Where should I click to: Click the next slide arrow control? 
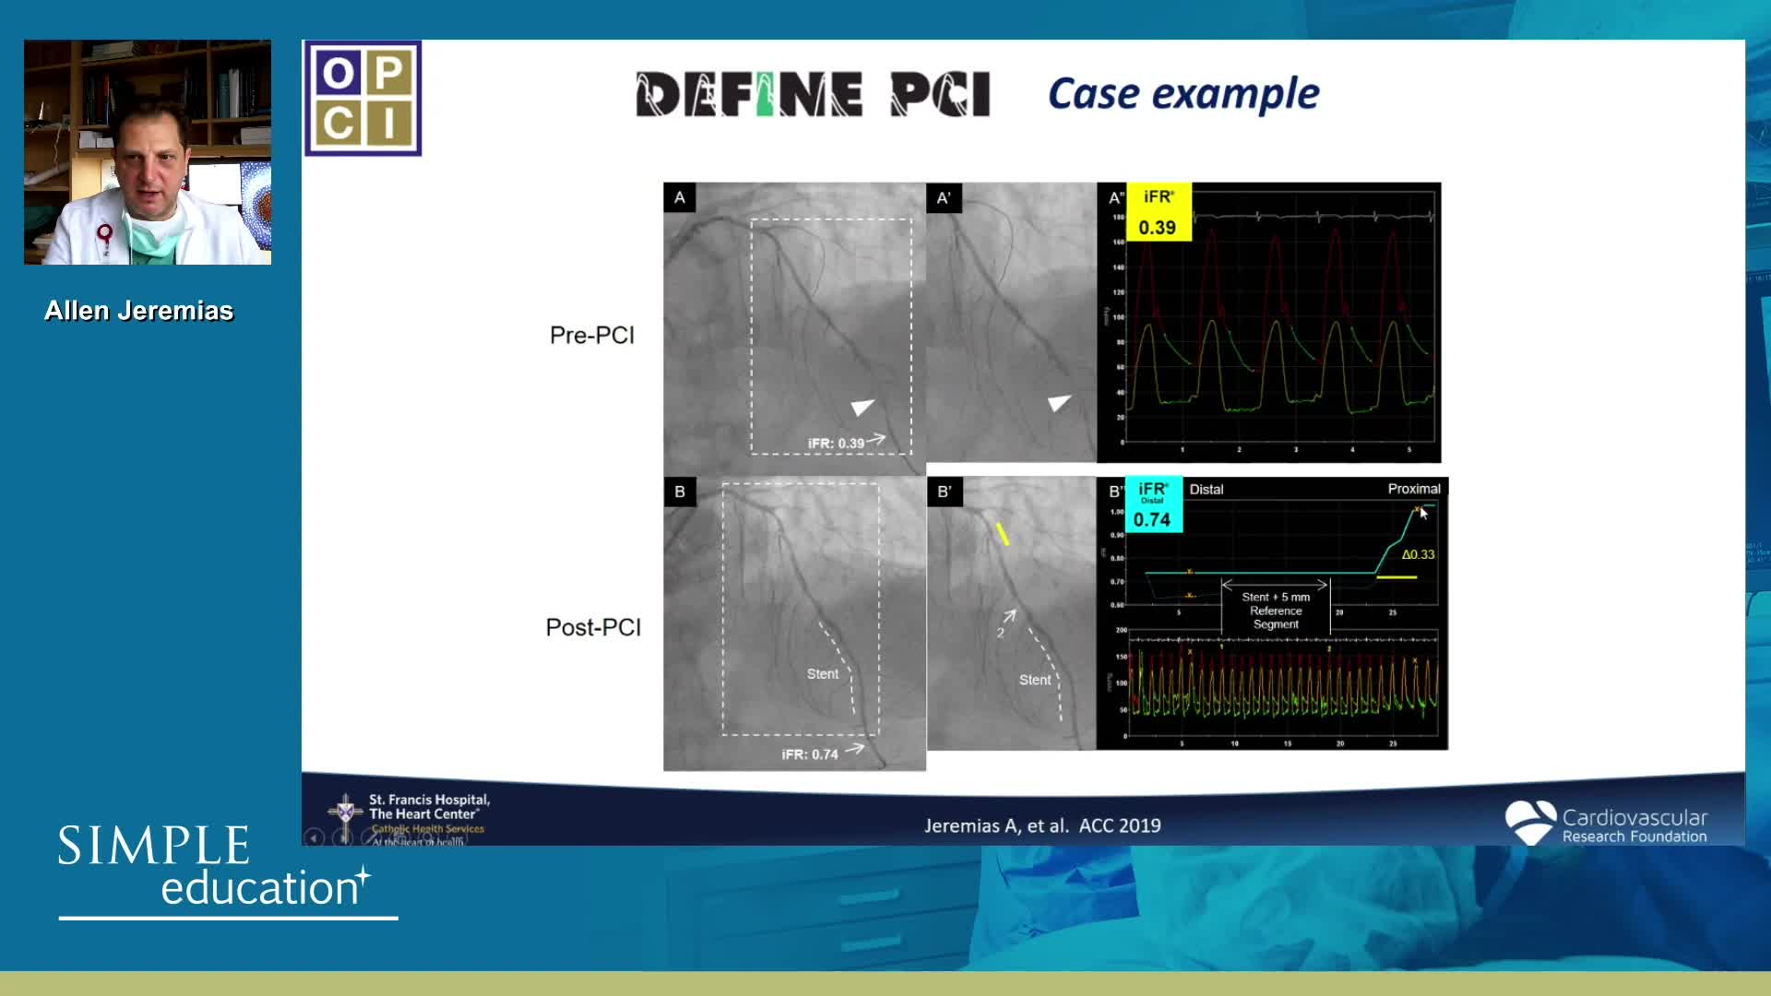click(x=343, y=838)
